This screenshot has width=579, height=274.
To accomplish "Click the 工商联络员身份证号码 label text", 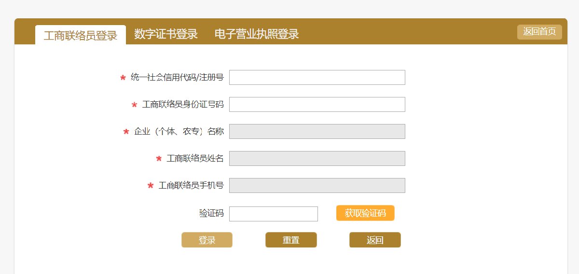I will click(x=183, y=105).
